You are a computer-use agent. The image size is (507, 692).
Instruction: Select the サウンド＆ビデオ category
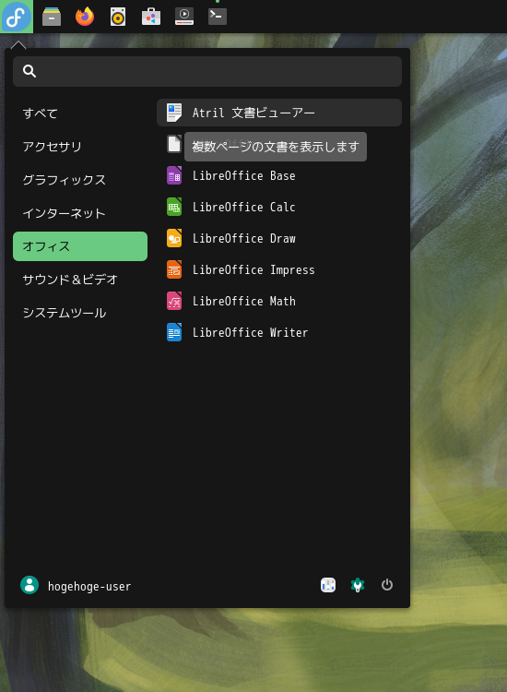(x=80, y=280)
